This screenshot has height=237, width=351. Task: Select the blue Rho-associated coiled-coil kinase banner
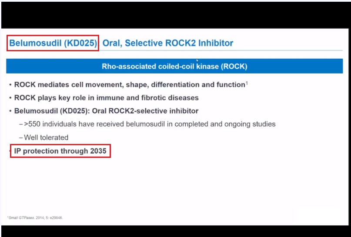pos(174,67)
